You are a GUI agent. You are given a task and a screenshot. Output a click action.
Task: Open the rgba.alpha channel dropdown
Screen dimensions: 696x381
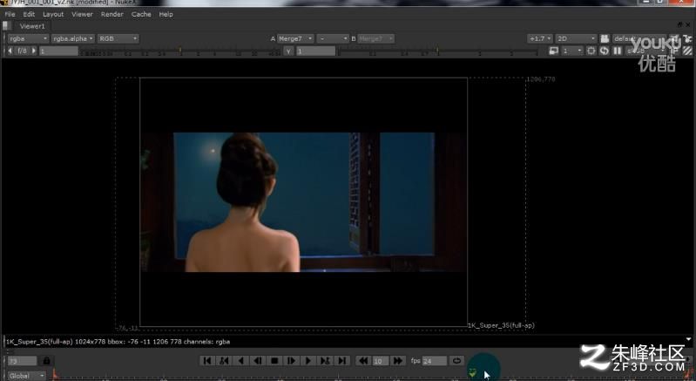73,38
